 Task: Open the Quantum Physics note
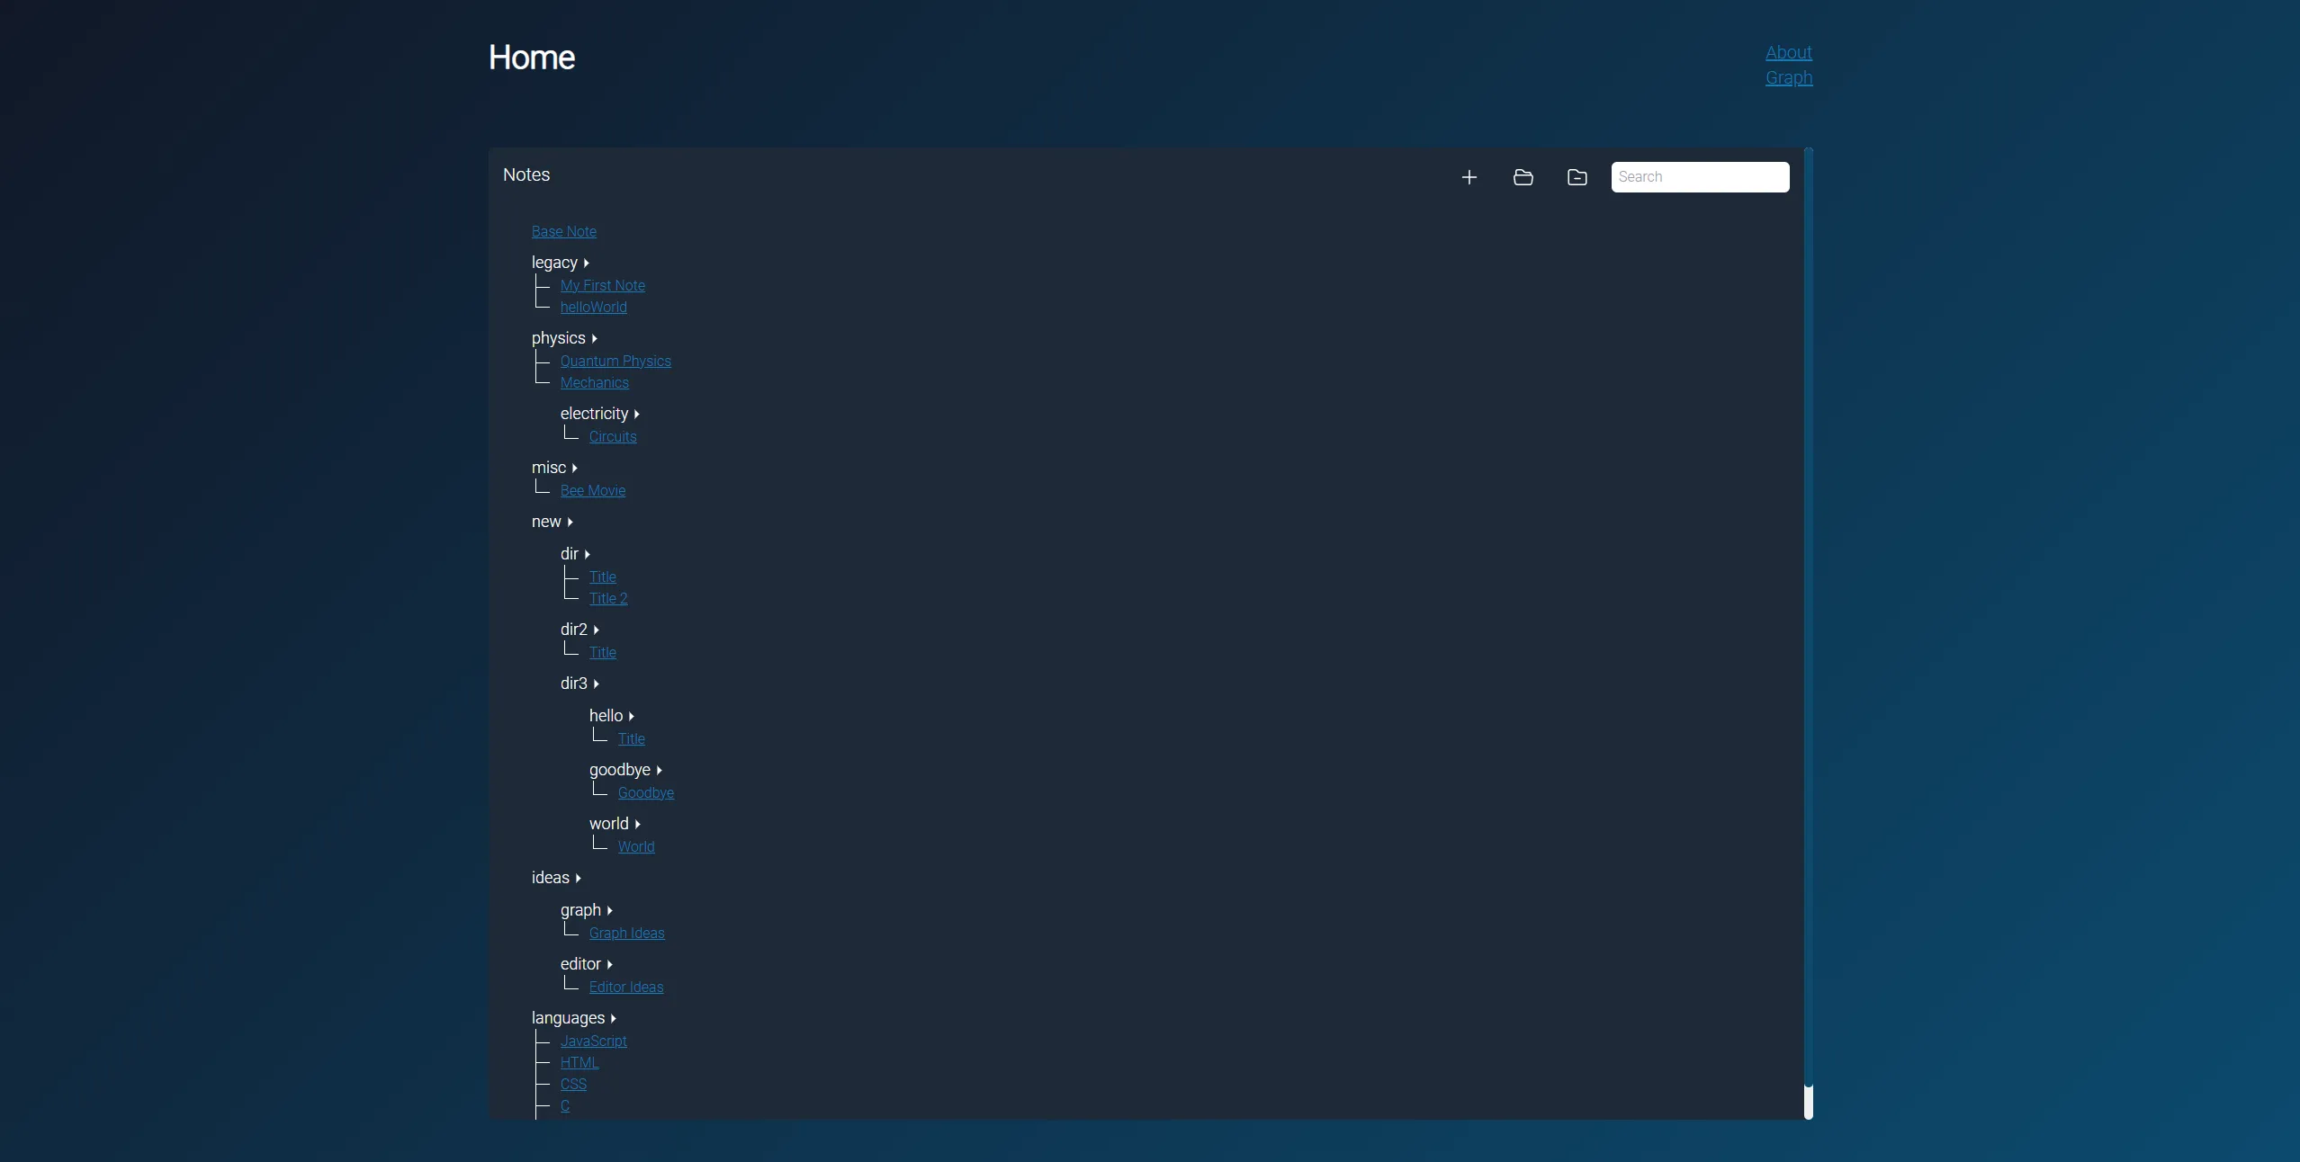(x=615, y=361)
